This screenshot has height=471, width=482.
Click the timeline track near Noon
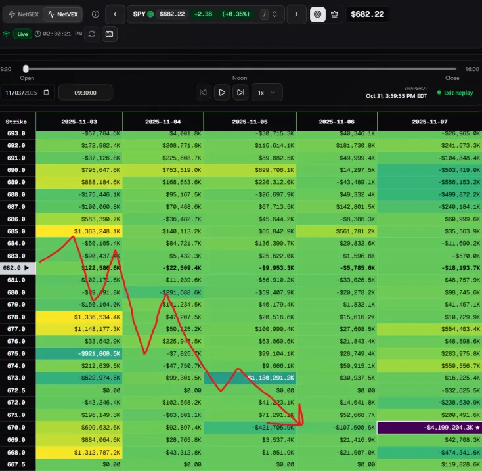coord(240,69)
